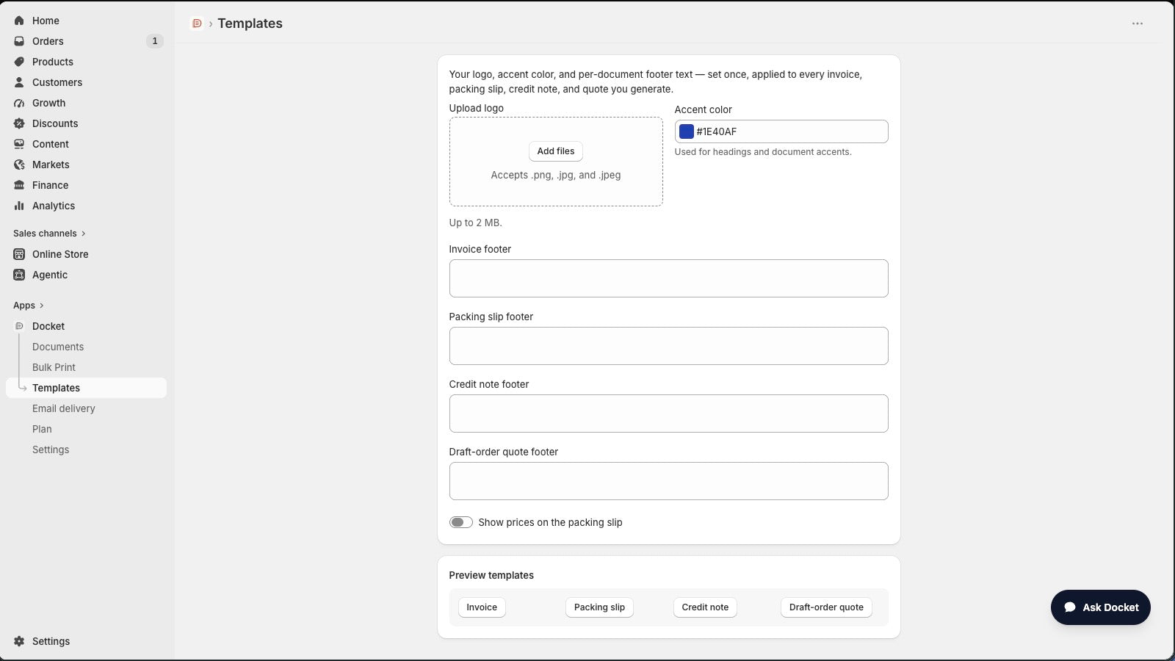Click the Docket breadcrumb icon beside Templates
Screen dimensions: 1175x661
tap(197, 24)
